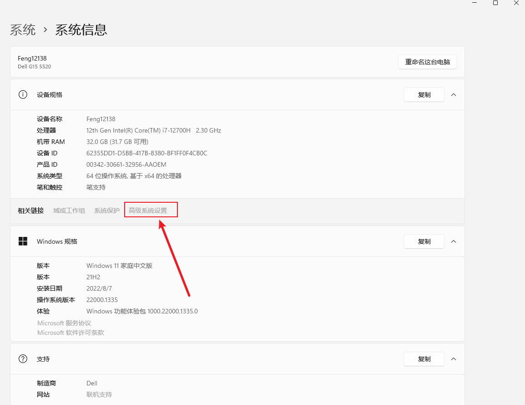Screen dimensions: 525x405
Task: Click the 相关链接 label
Action: [x=31, y=210]
